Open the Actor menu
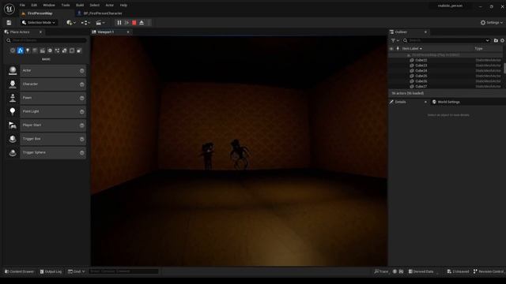 (110, 6)
